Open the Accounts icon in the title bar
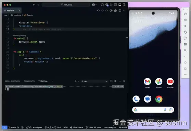This screenshot has height=131, width=191. [102, 5]
